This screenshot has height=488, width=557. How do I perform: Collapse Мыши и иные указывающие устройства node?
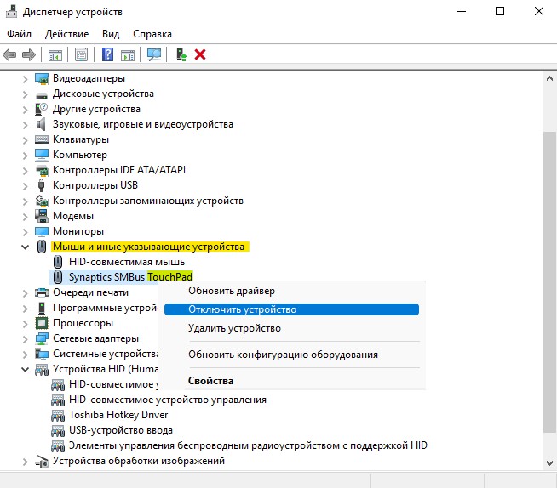point(25,247)
